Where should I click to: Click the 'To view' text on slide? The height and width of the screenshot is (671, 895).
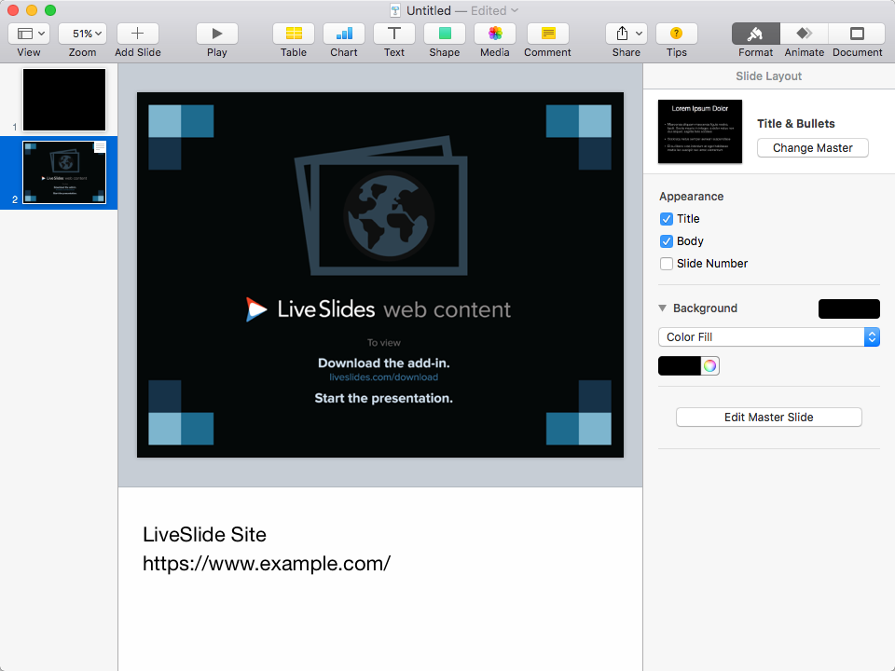pos(383,343)
